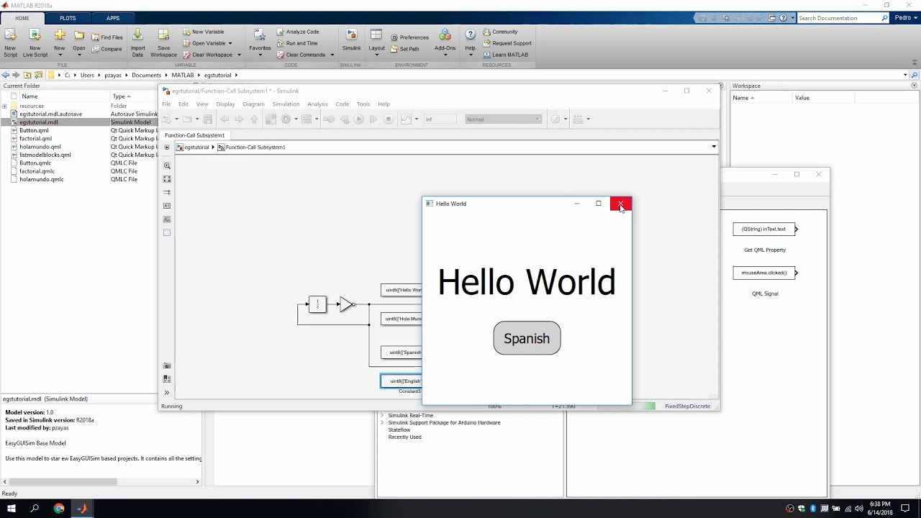Click Learn MATLAB in ribbon

point(505,55)
